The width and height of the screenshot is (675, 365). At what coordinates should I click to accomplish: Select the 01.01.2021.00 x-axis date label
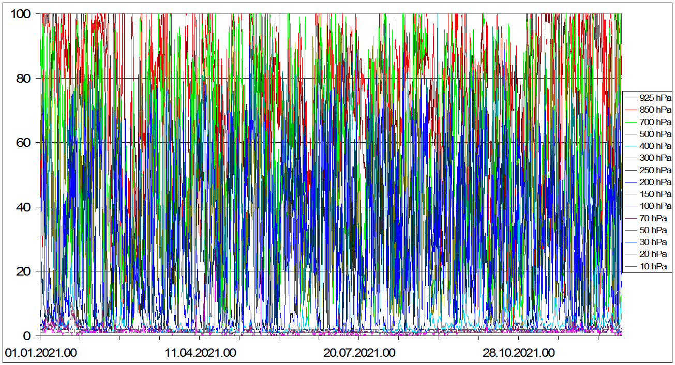[x=41, y=353]
